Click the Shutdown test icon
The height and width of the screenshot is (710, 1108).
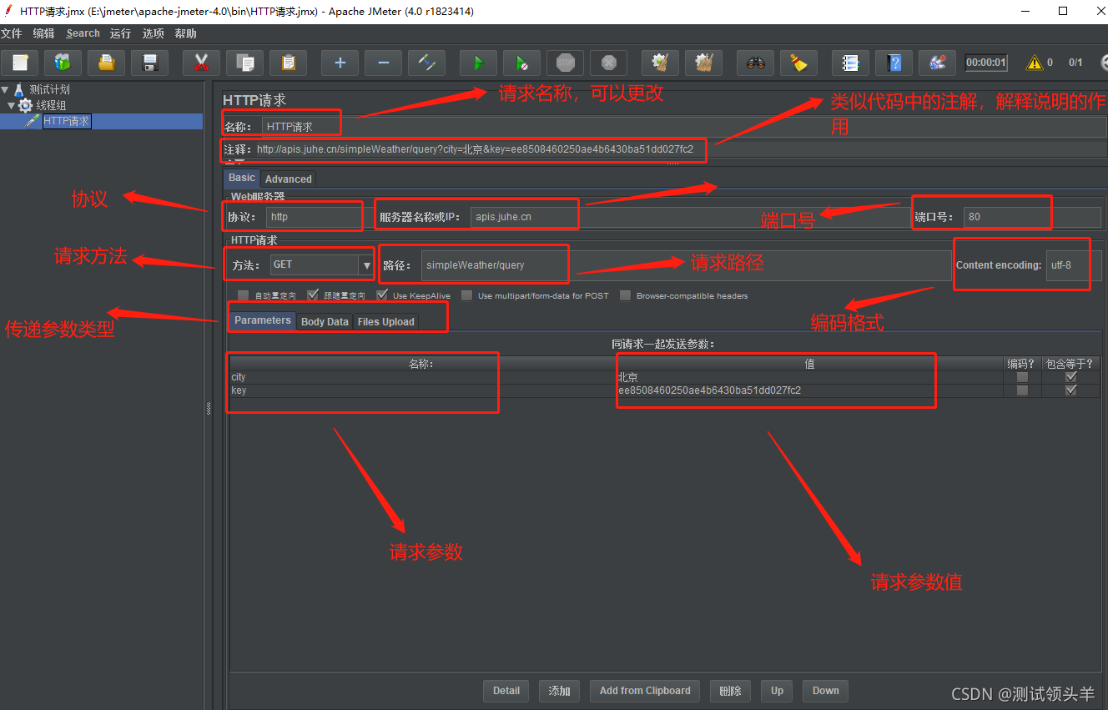click(x=608, y=63)
